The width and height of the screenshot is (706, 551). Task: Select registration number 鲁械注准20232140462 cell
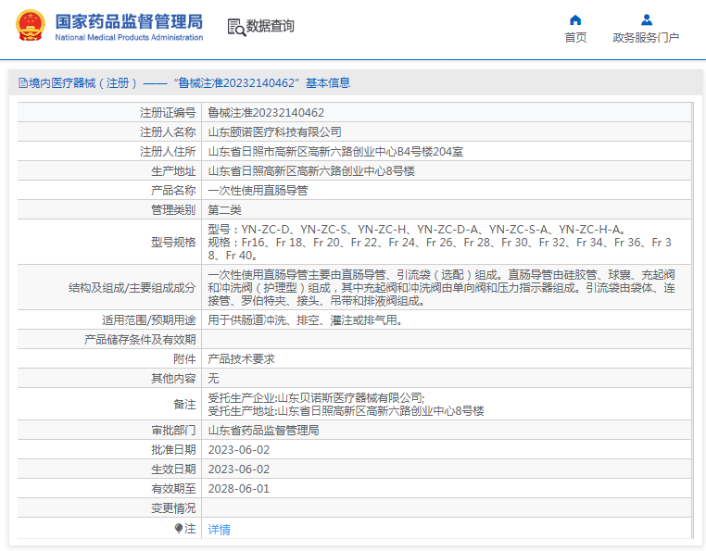(x=266, y=113)
